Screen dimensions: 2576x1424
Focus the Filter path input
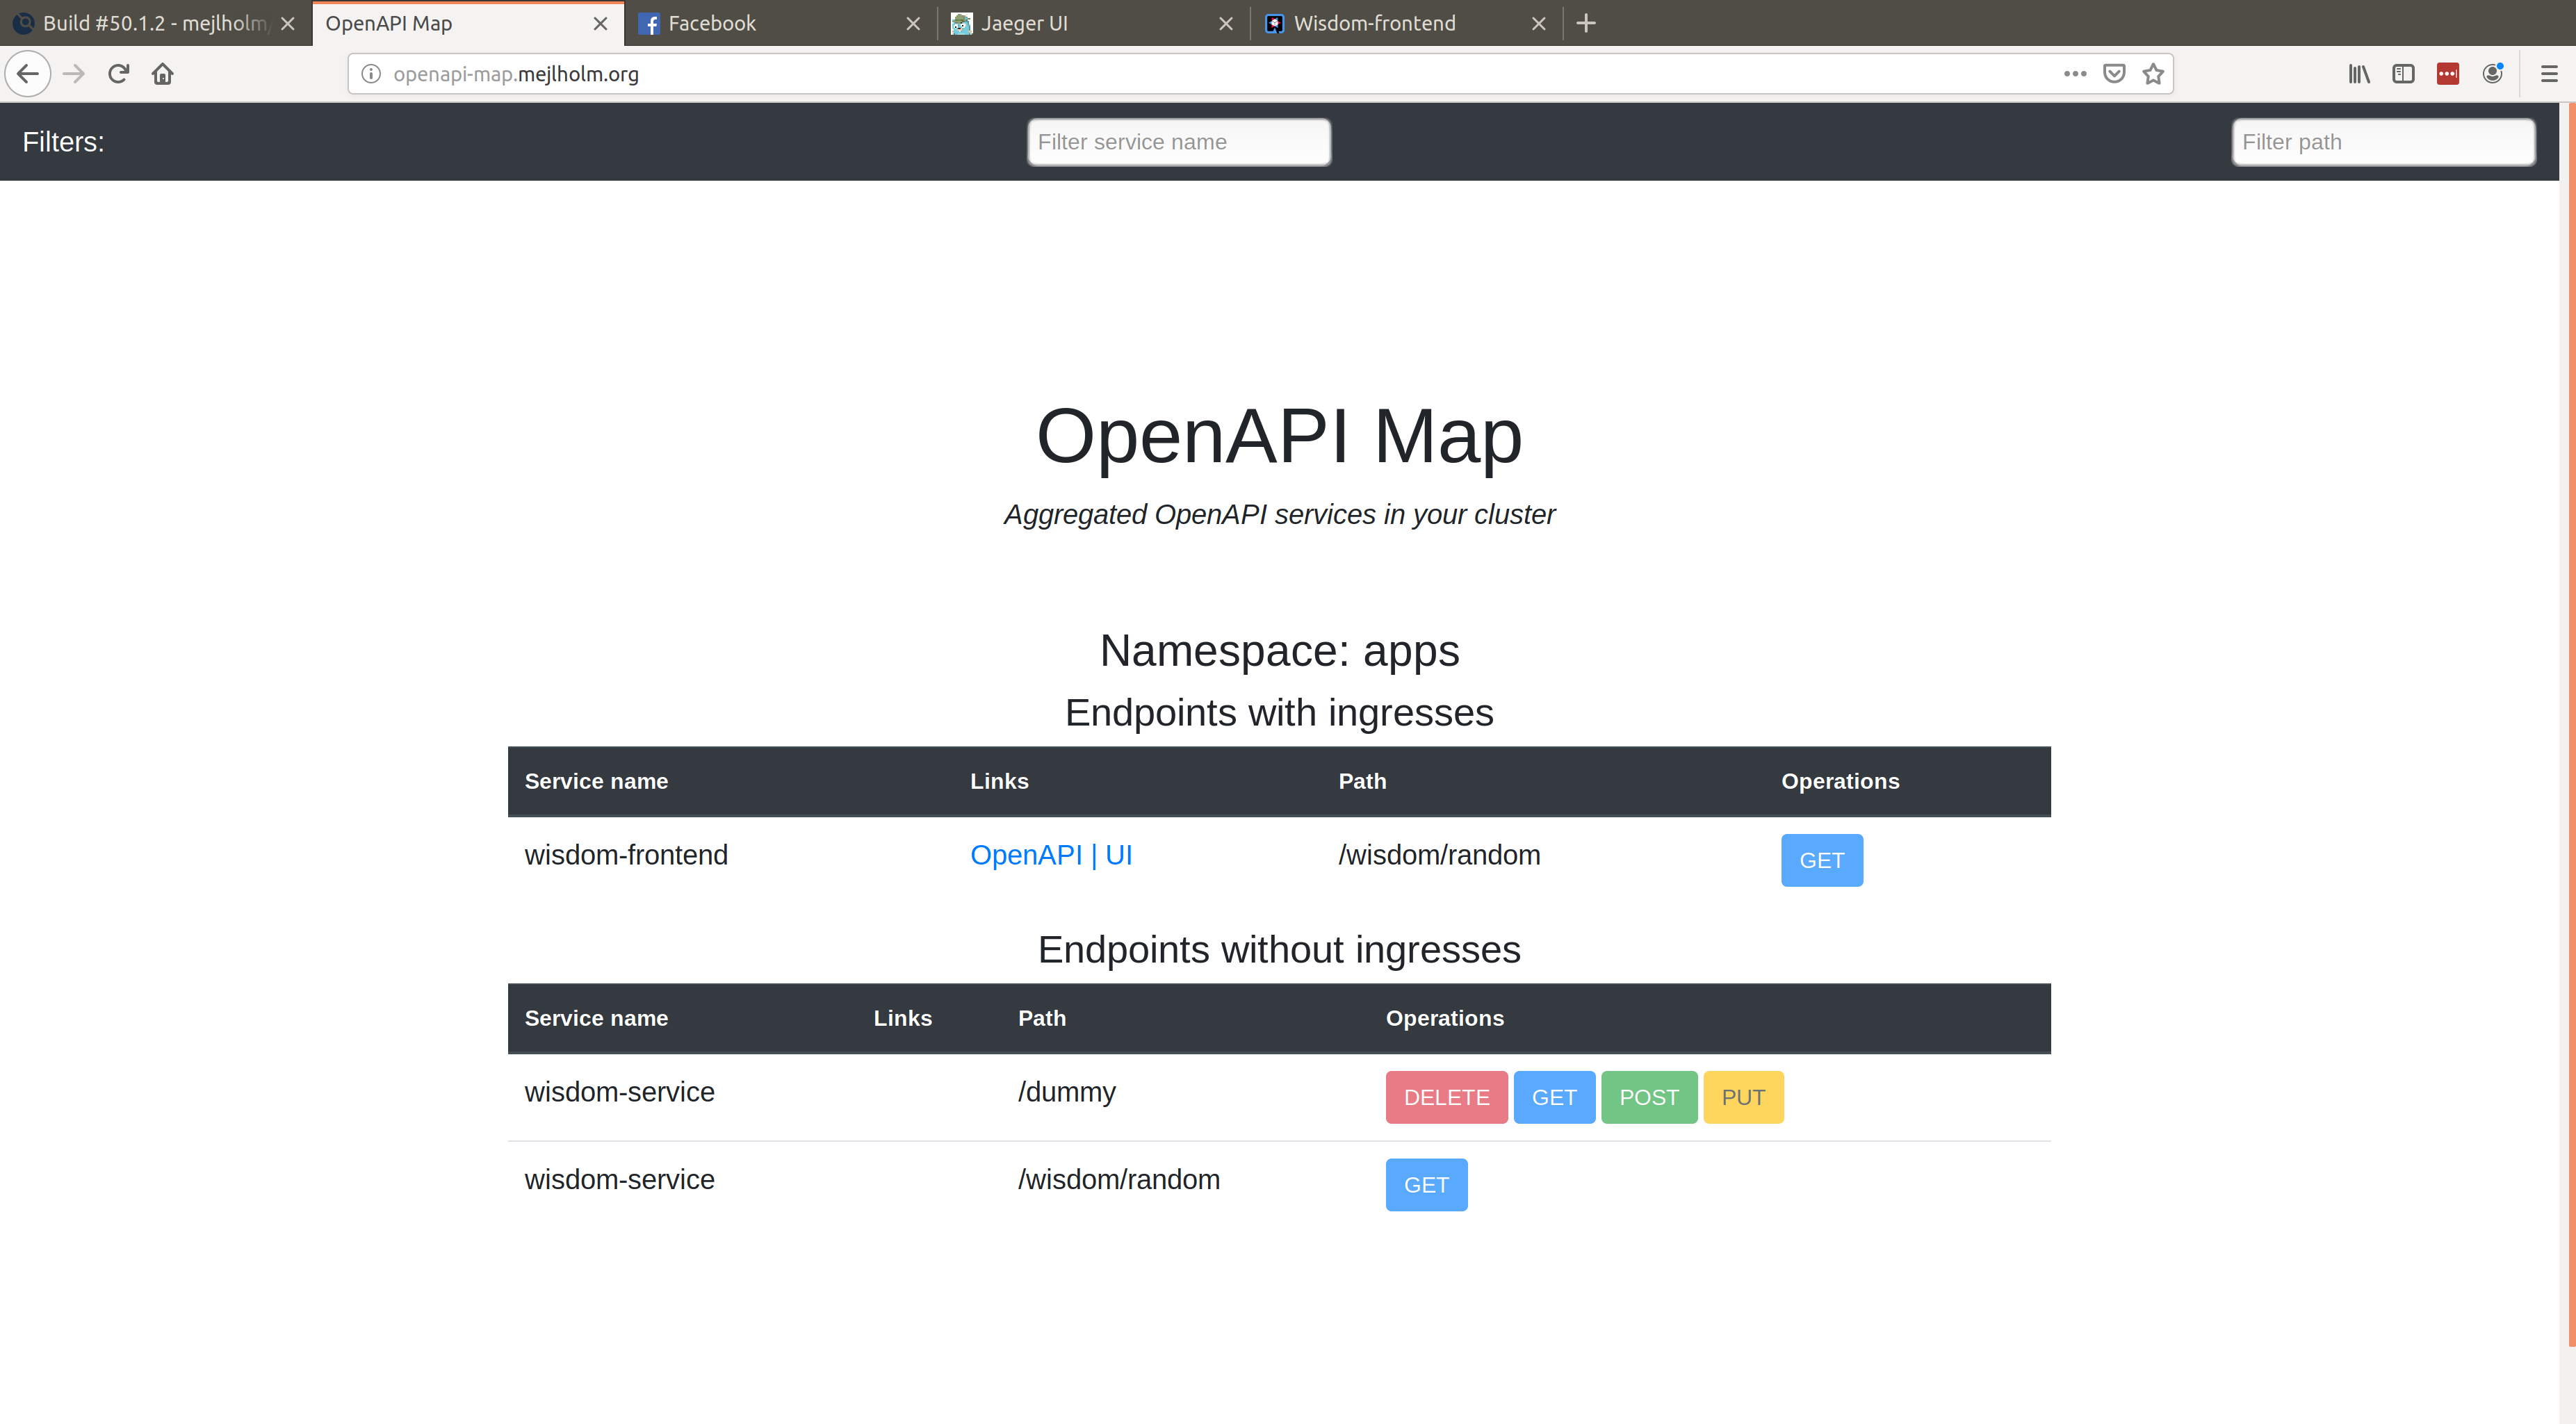[x=2382, y=142]
